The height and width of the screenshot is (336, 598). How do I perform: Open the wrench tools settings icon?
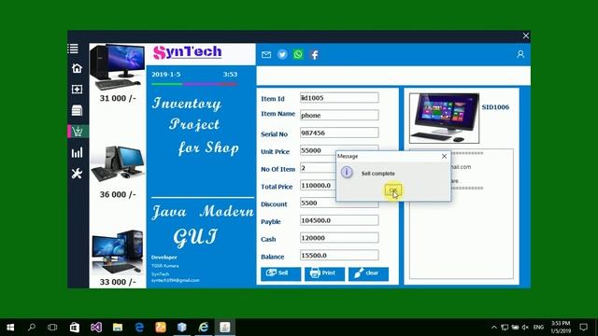(77, 174)
